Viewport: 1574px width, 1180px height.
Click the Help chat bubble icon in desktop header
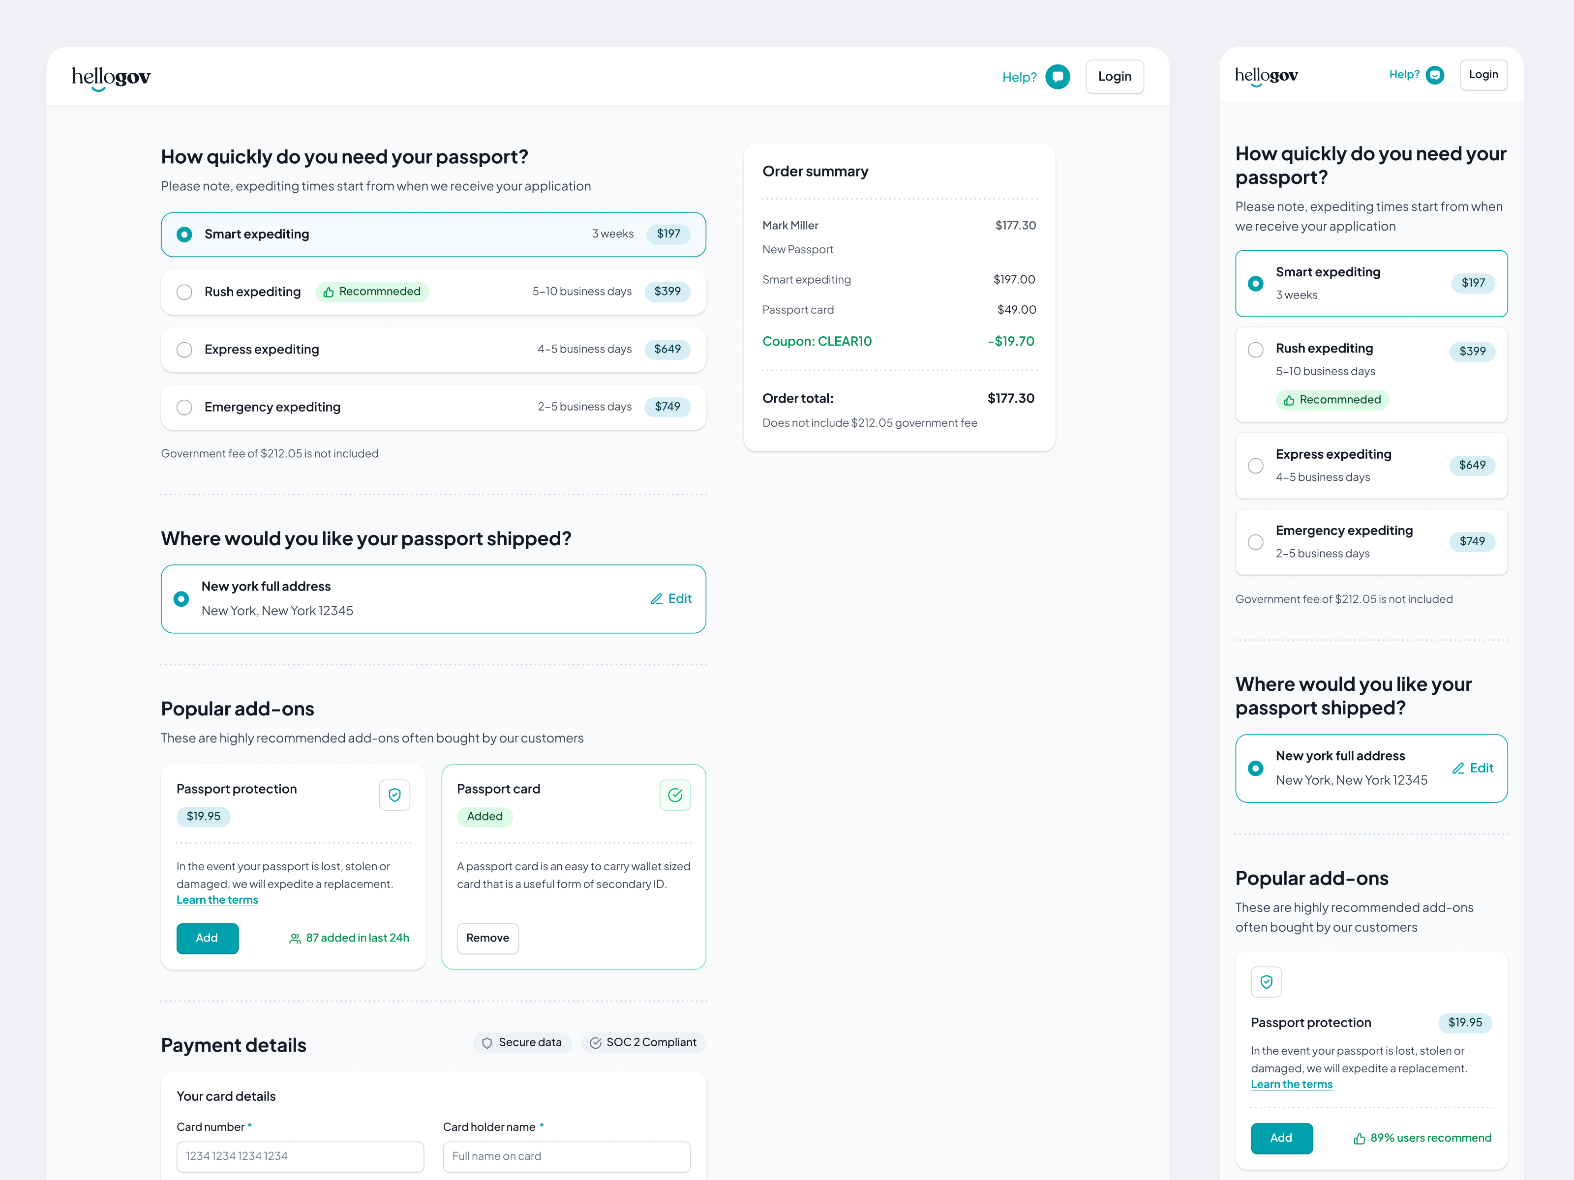point(1058,77)
